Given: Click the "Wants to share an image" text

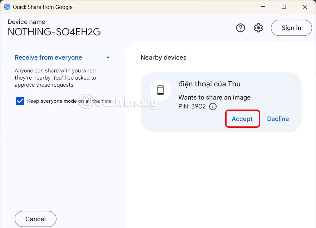Looking at the screenshot, I should pos(214,97).
